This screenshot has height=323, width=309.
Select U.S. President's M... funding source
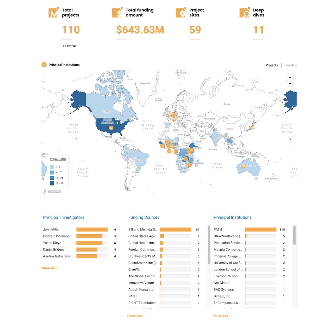click(x=164, y=256)
